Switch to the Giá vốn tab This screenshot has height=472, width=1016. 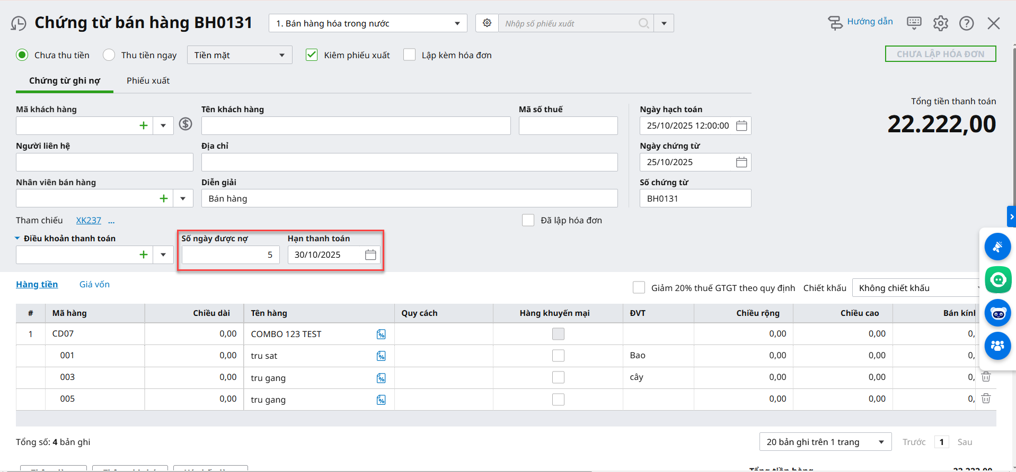(x=94, y=284)
